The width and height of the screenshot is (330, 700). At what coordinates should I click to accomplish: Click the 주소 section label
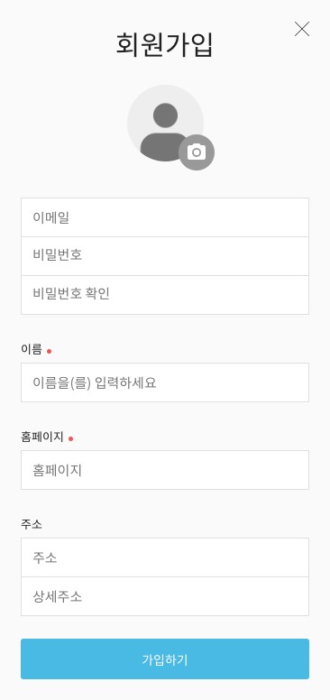pos(32,524)
